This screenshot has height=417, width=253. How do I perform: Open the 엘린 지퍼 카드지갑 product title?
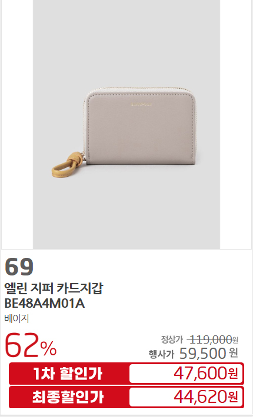[54, 288]
